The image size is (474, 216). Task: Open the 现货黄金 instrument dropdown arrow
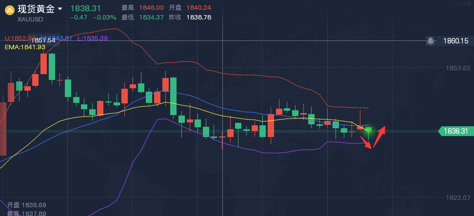(60, 9)
